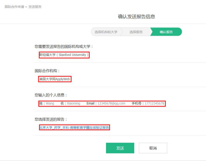Select the 选择机构和大学 step
The height and width of the screenshot is (161, 206).
pos(106,32)
